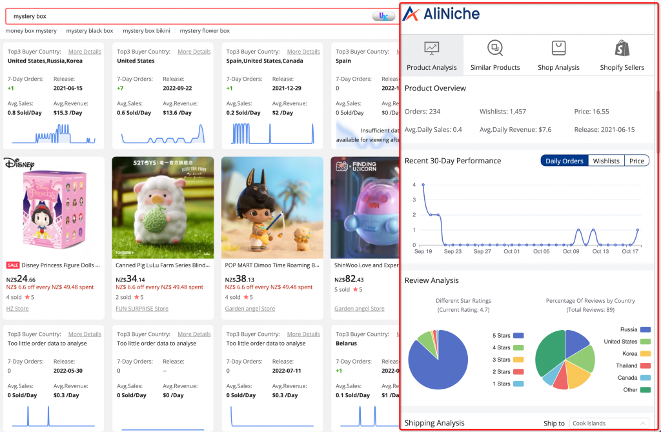This screenshot has width=661, height=432.
Task: Select the Daily Orders chart view
Action: click(x=564, y=161)
